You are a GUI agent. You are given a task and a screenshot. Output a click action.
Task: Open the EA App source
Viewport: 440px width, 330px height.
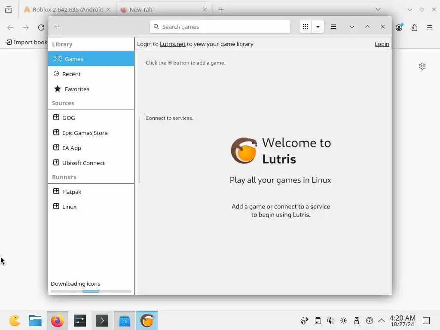(91, 148)
